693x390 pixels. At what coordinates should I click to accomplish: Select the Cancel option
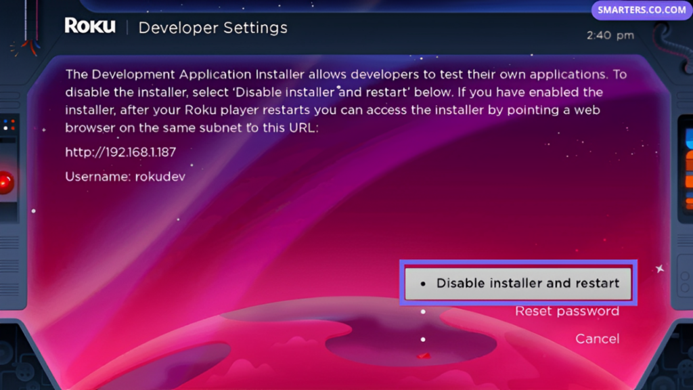click(597, 339)
